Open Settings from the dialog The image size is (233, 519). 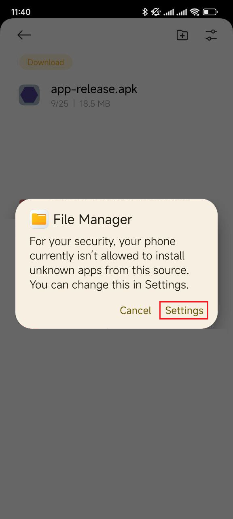click(x=184, y=311)
